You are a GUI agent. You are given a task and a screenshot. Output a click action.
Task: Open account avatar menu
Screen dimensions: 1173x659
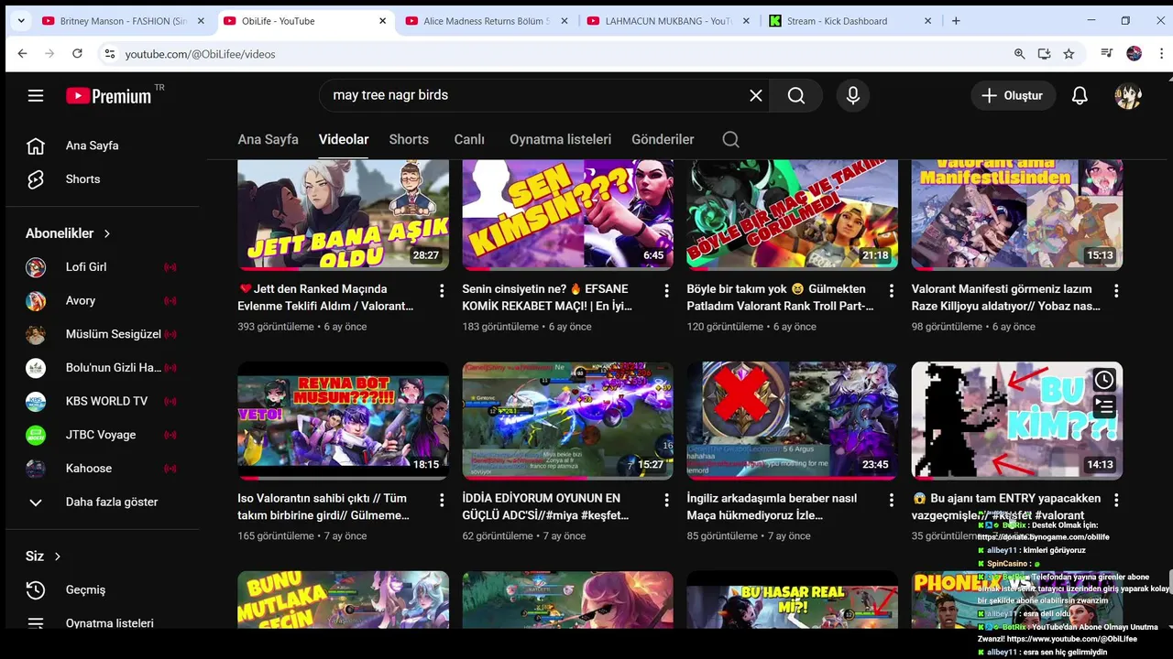[1128, 95]
